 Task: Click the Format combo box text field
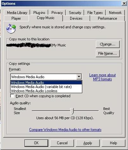[x=44, y=77]
